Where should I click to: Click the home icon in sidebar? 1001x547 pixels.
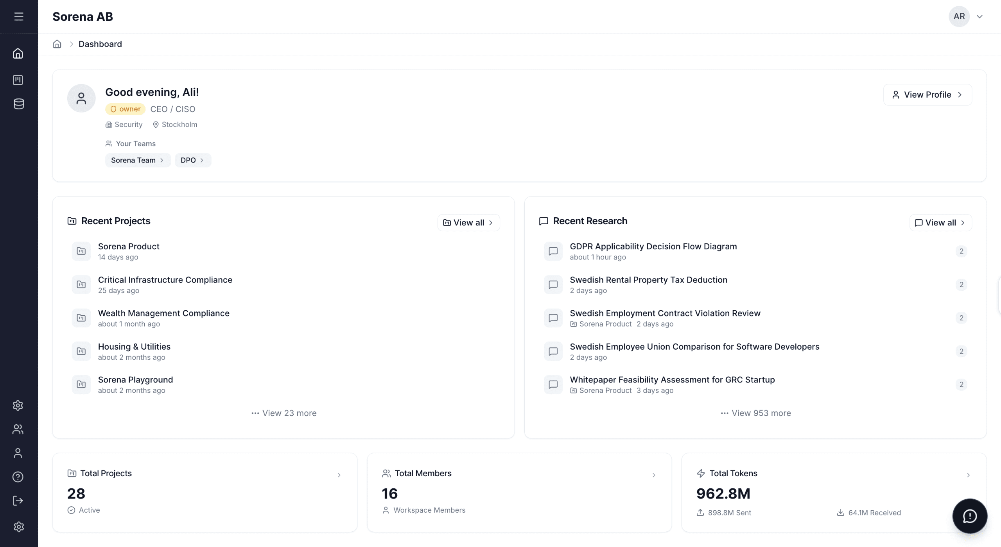(x=18, y=54)
